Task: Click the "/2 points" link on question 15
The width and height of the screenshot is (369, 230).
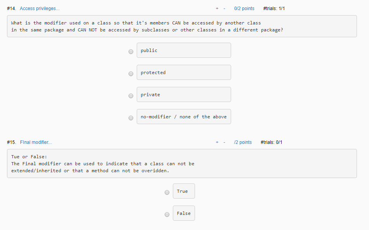Action: point(243,142)
